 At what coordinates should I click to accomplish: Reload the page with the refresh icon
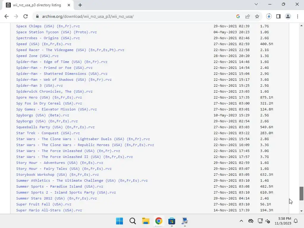coord(26,16)
